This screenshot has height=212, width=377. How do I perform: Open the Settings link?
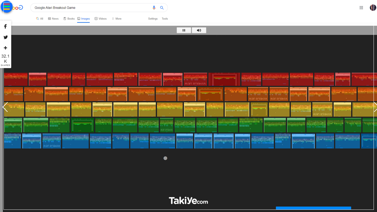point(153,19)
